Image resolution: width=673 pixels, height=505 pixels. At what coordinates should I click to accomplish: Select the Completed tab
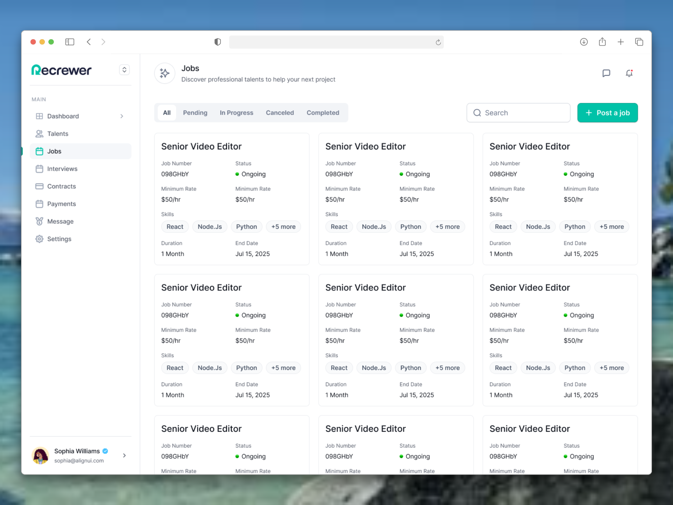[x=322, y=113]
